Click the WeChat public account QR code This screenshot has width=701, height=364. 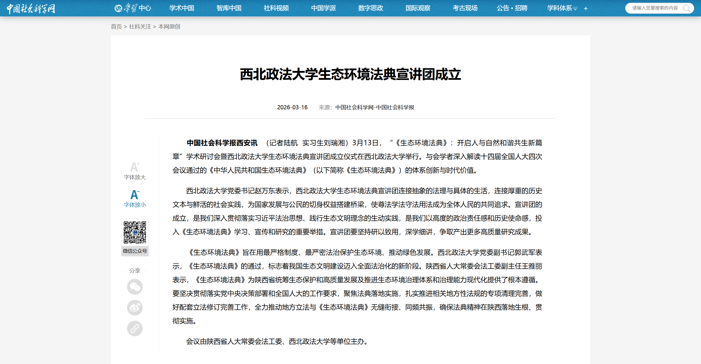click(135, 232)
